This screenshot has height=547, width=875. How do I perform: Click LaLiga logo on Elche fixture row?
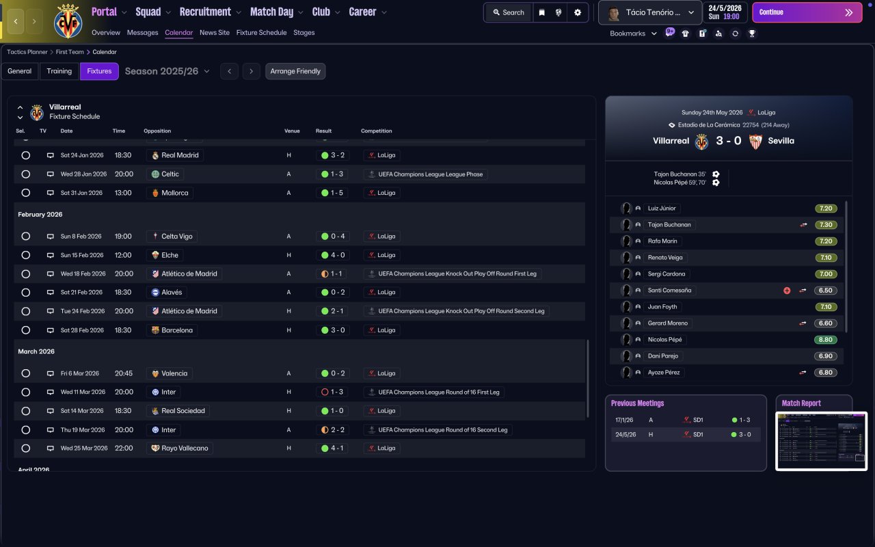click(372, 255)
